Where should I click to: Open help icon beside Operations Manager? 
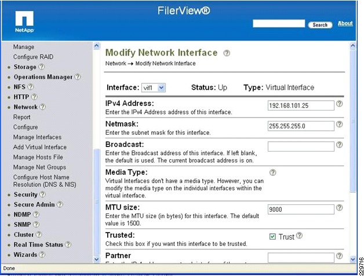(x=78, y=77)
